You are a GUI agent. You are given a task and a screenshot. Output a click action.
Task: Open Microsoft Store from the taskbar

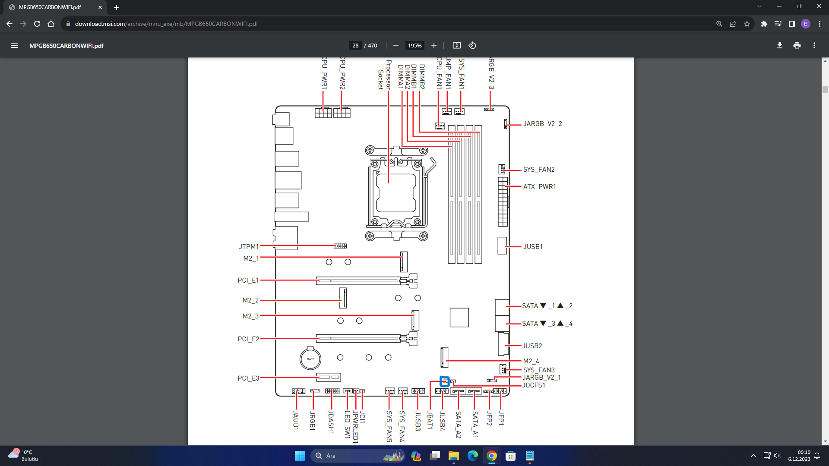click(x=511, y=456)
